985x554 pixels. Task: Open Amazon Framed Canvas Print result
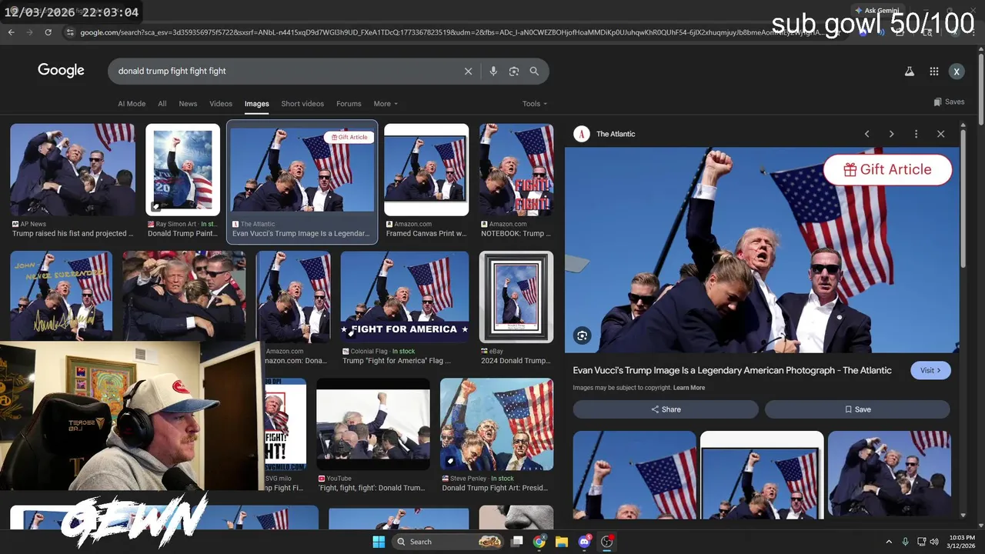426,170
